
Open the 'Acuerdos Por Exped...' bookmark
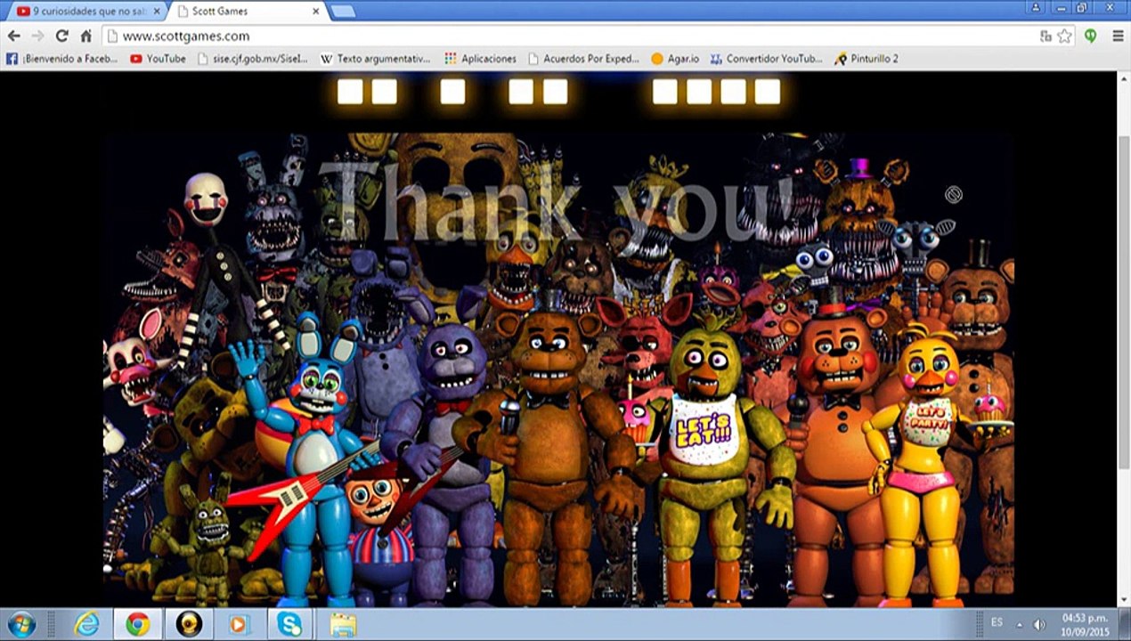(583, 59)
